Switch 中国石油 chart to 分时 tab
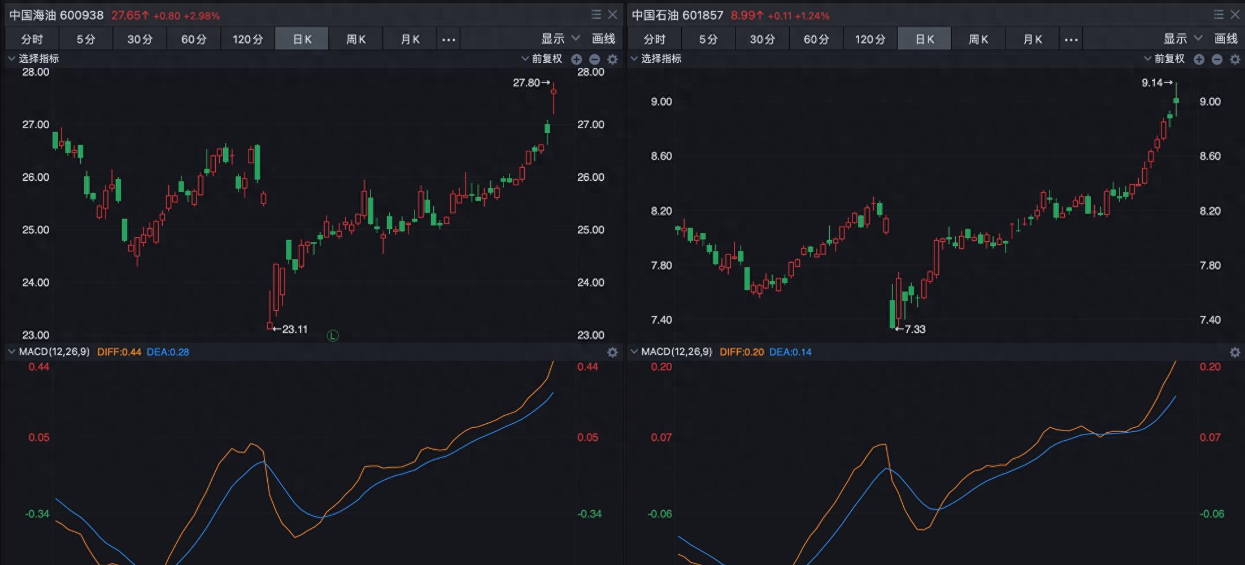1245x565 pixels. tap(655, 40)
